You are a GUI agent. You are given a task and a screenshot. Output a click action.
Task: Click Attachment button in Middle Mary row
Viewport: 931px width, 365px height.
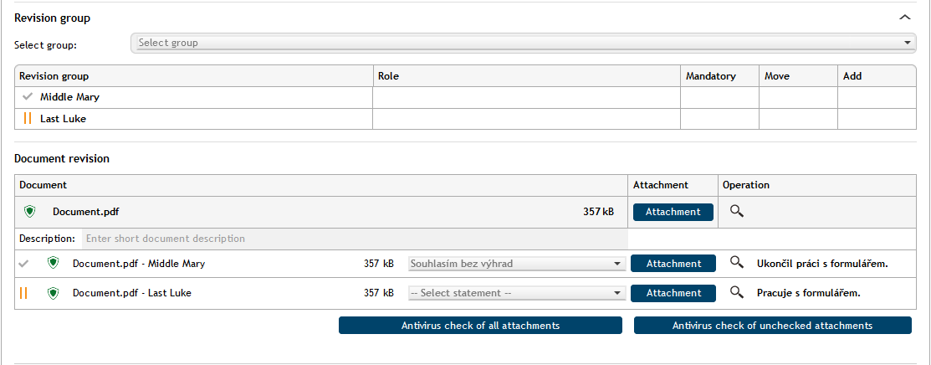(x=673, y=264)
